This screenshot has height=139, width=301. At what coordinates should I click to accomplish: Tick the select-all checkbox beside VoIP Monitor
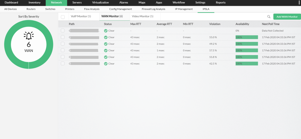(x=63, y=17)
